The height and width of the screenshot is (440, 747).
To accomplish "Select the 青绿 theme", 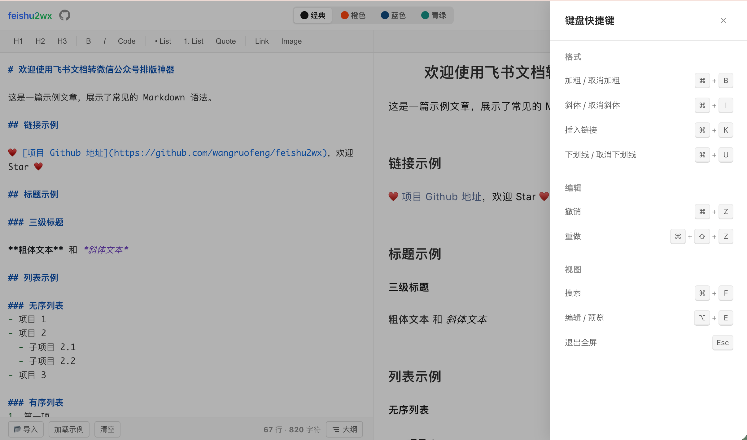I will point(434,15).
